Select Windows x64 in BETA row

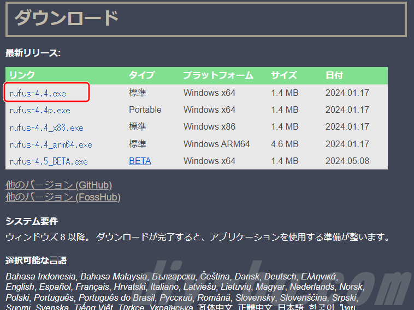209,161
